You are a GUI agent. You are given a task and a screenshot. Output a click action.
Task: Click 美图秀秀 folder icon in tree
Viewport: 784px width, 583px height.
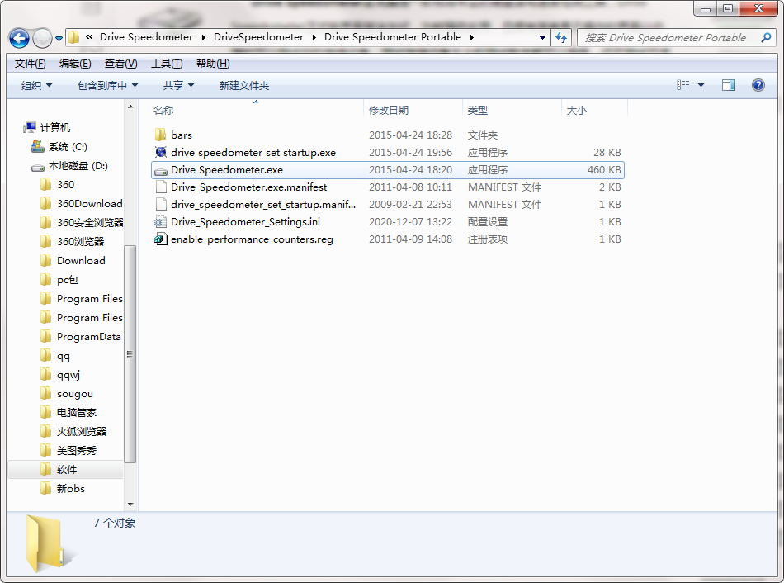[x=45, y=451]
